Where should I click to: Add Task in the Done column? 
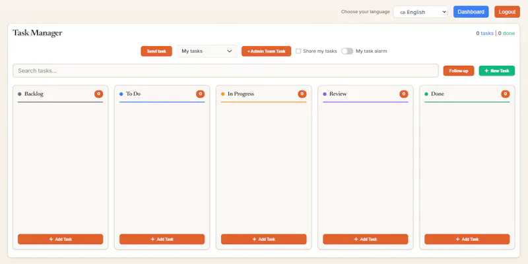point(467,239)
